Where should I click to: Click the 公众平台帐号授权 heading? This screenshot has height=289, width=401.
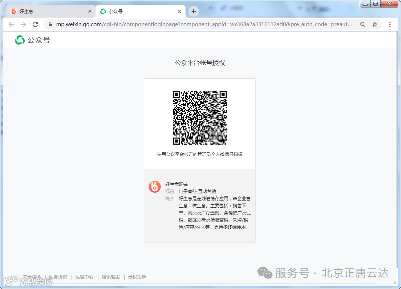pyautogui.click(x=200, y=63)
